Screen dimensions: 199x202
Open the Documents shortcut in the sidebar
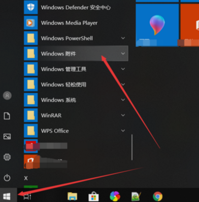(7, 116)
